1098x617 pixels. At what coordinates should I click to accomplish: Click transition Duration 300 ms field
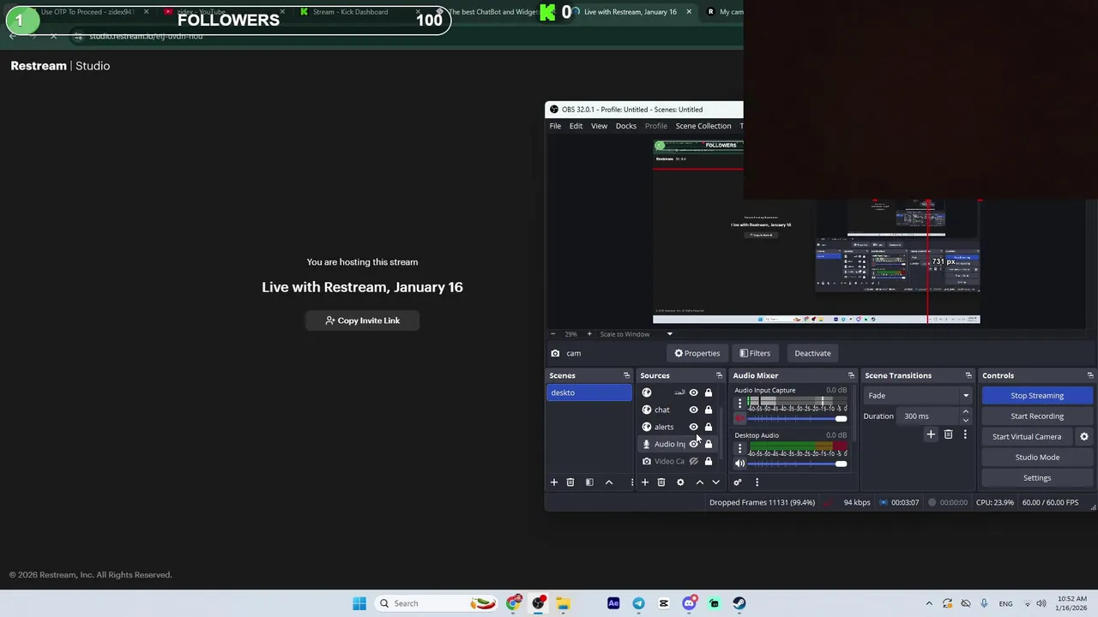(x=929, y=416)
